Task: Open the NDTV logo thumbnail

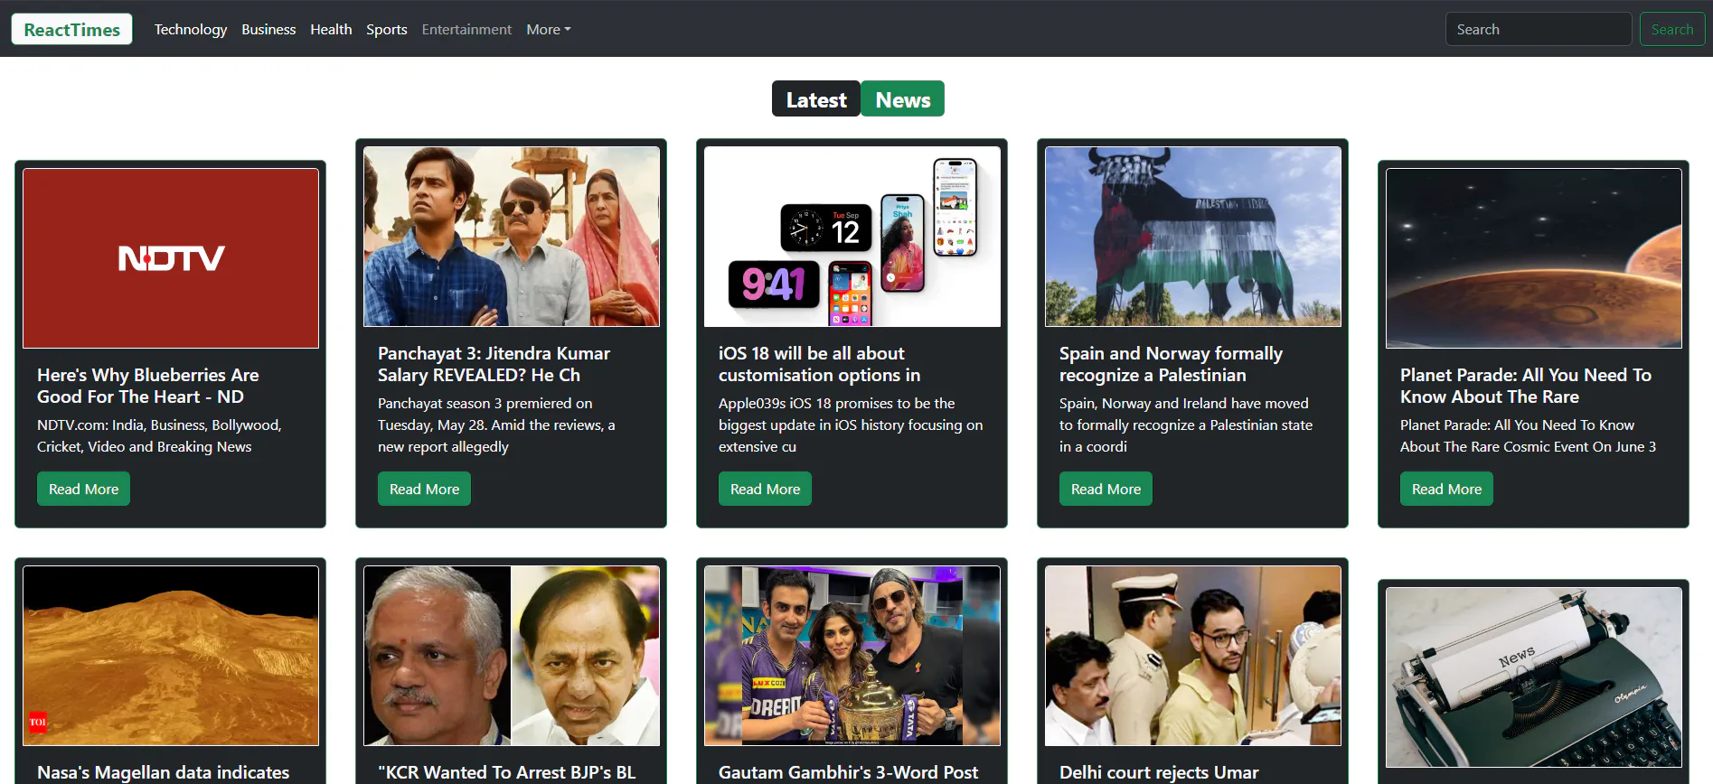Action: (171, 258)
